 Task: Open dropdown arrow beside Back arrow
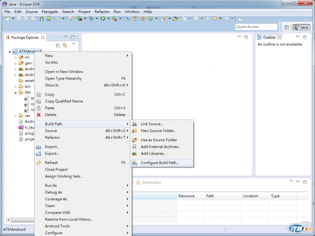coord(220,18)
